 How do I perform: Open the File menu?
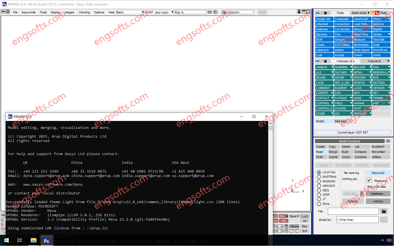tap(15, 12)
